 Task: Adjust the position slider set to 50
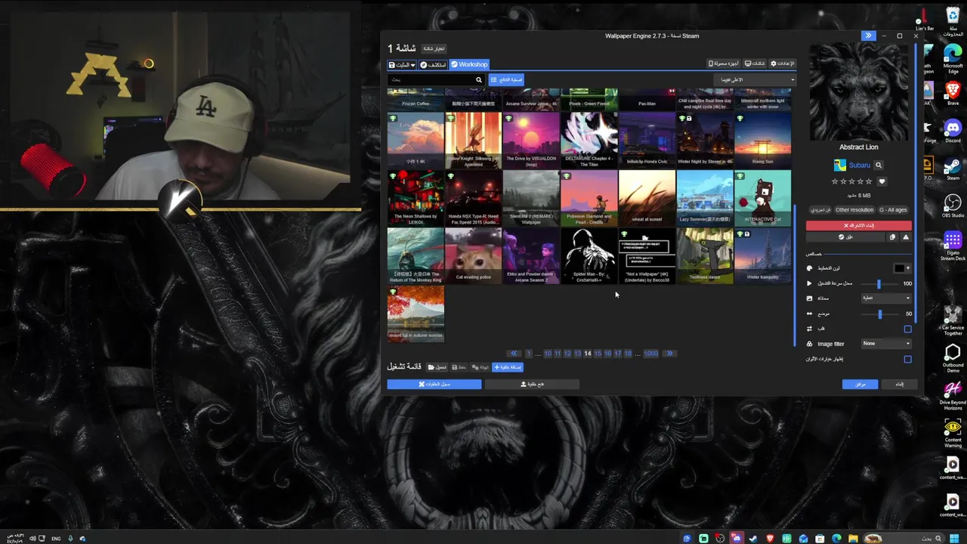tap(879, 314)
